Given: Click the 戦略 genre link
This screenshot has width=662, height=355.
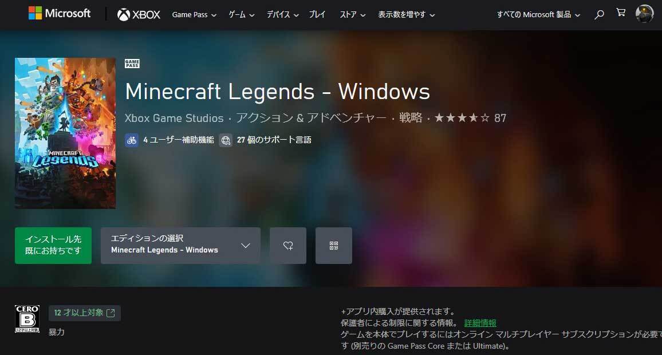Looking at the screenshot, I should (x=411, y=118).
